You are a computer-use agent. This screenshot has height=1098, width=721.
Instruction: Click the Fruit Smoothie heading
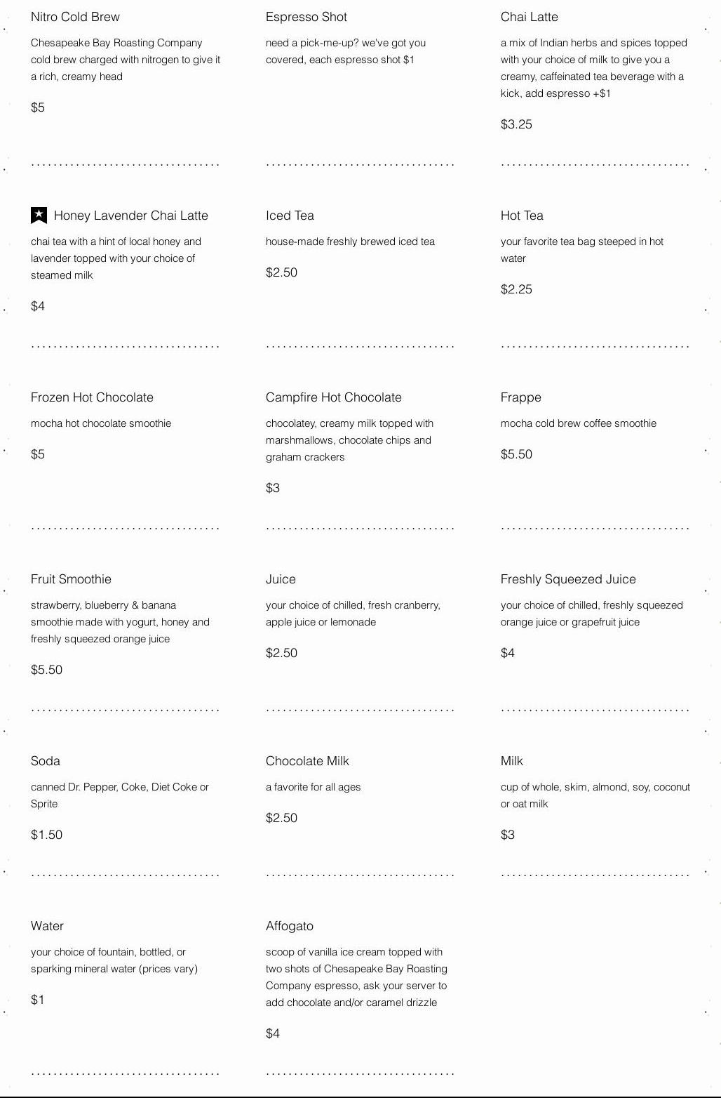pos(71,579)
